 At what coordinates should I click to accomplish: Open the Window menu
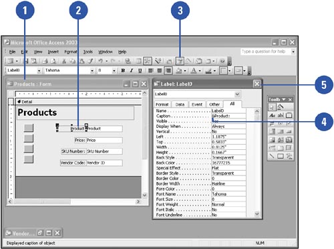coord(106,52)
